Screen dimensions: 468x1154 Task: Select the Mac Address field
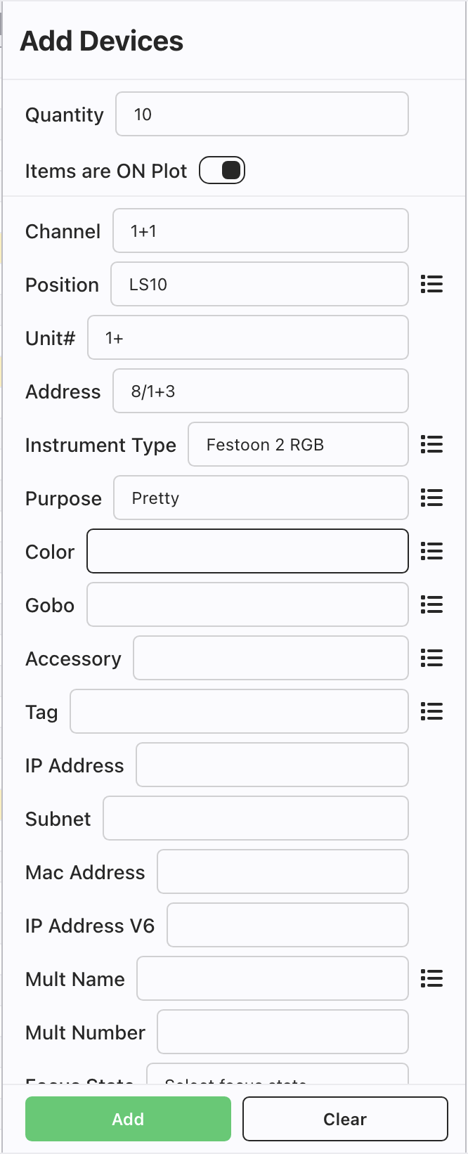click(282, 872)
